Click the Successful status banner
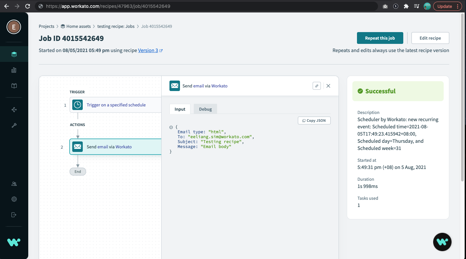This screenshot has width=466, height=259. pos(398,91)
